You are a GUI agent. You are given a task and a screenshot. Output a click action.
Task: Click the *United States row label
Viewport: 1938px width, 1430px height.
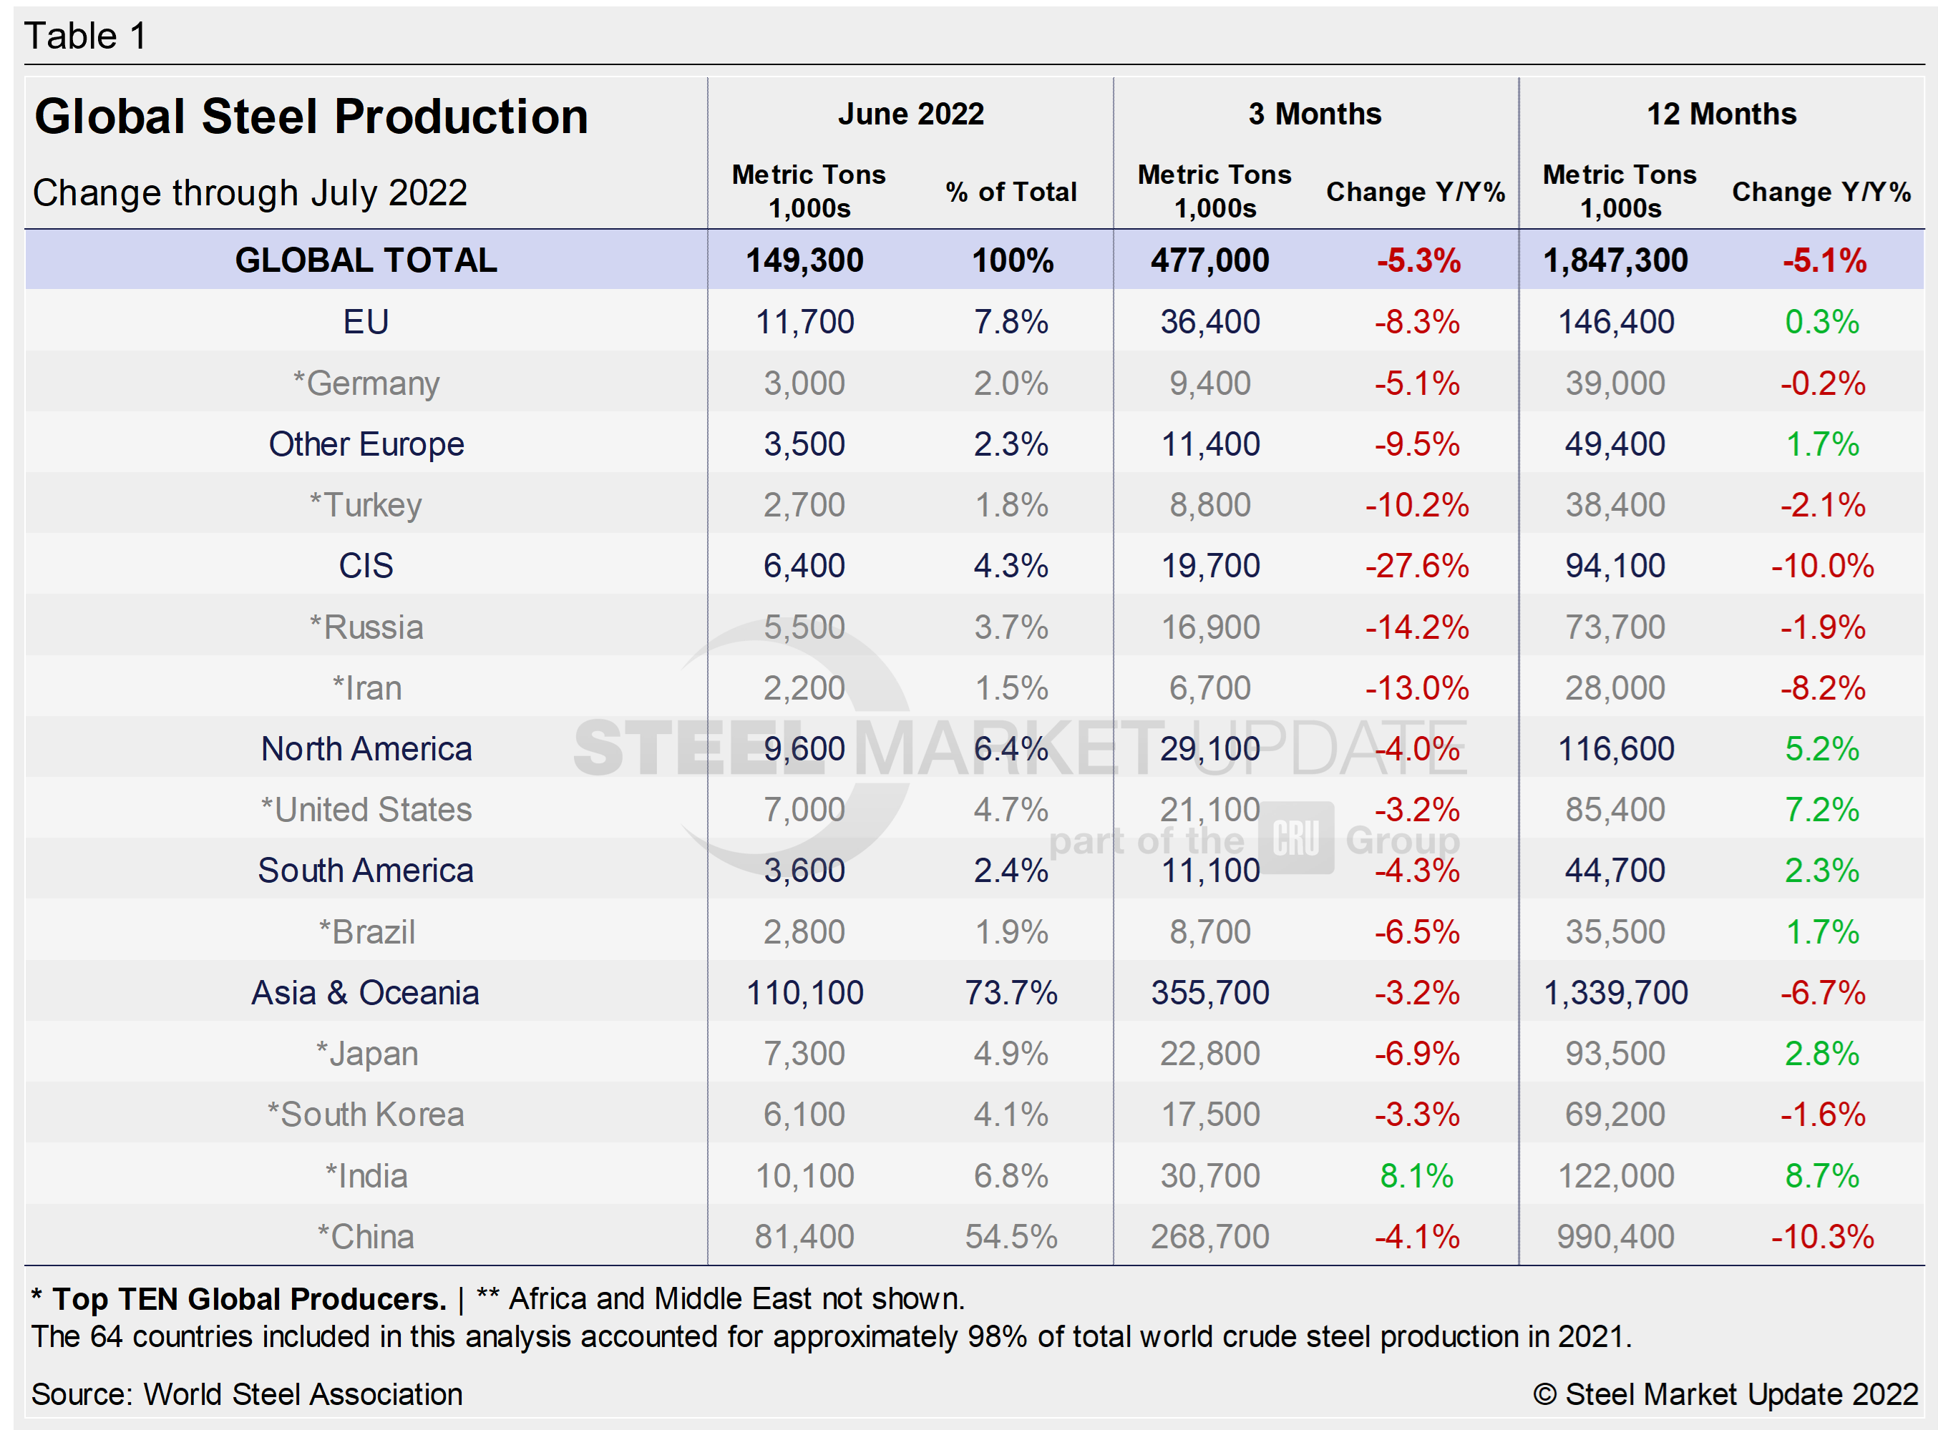pyautogui.click(x=366, y=811)
